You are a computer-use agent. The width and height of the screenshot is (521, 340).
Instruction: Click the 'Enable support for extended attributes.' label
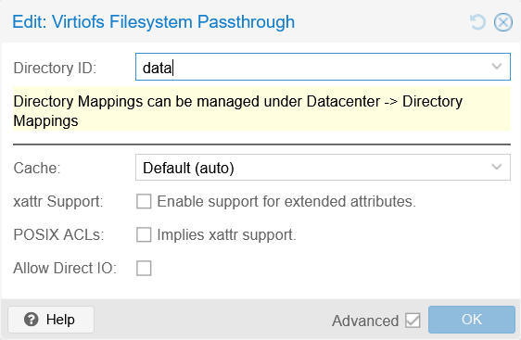286,202
